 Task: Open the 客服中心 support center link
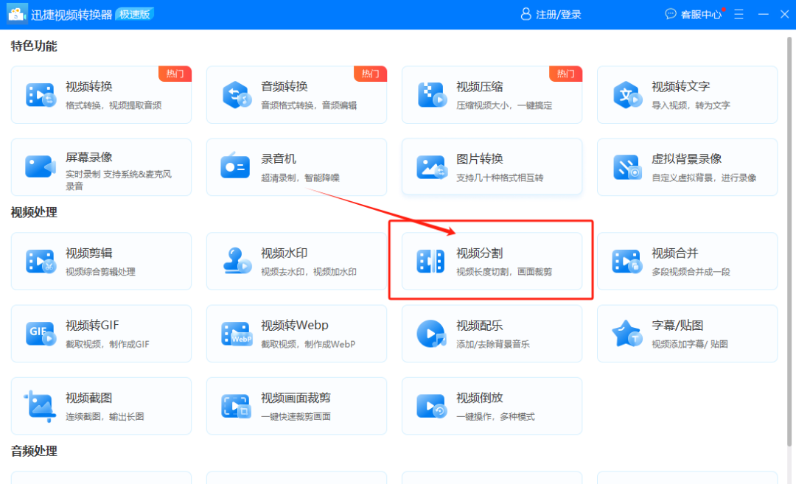click(701, 15)
